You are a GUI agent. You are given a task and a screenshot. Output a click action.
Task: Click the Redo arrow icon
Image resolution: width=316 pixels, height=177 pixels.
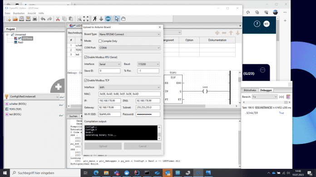pyautogui.click(x=49, y=19)
